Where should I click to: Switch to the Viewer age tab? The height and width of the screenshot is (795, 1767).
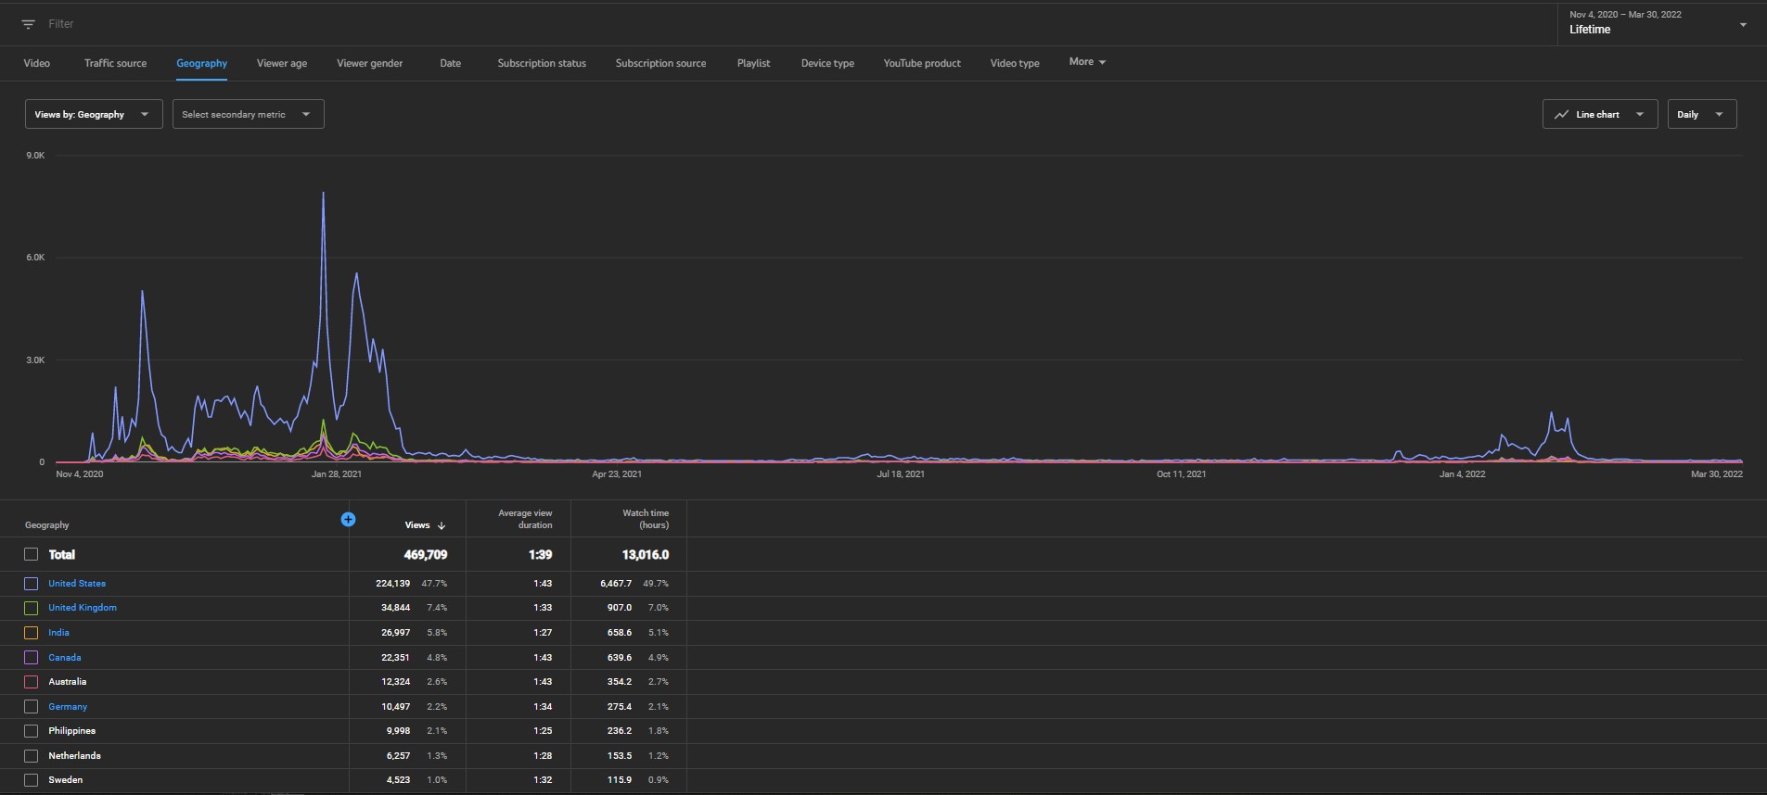pyautogui.click(x=282, y=63)
